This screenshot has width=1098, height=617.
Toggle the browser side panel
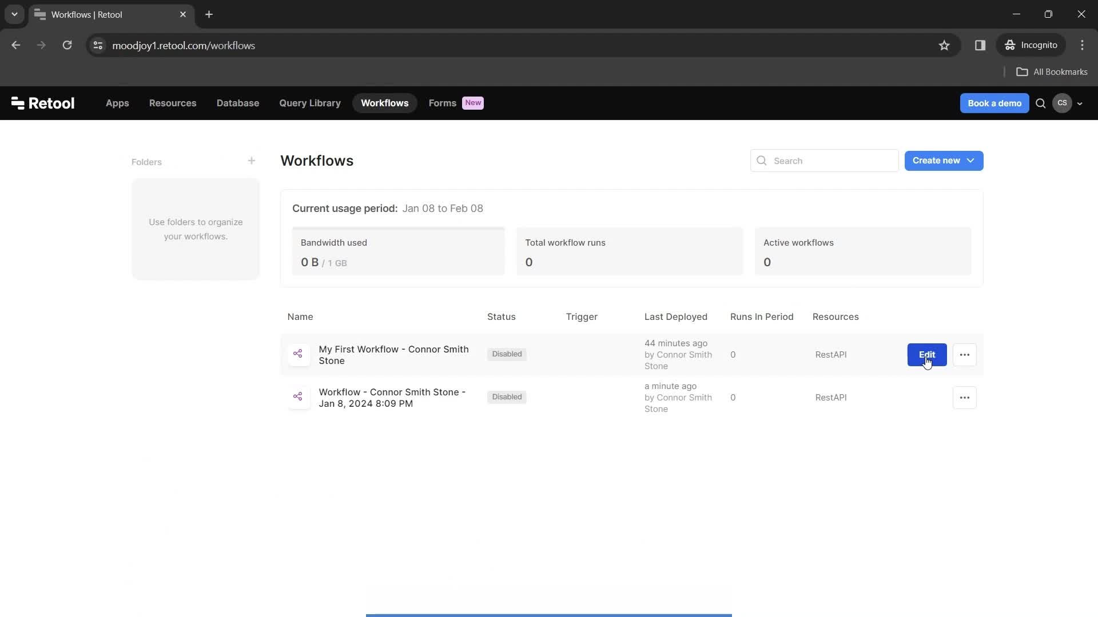pos(980,45)
